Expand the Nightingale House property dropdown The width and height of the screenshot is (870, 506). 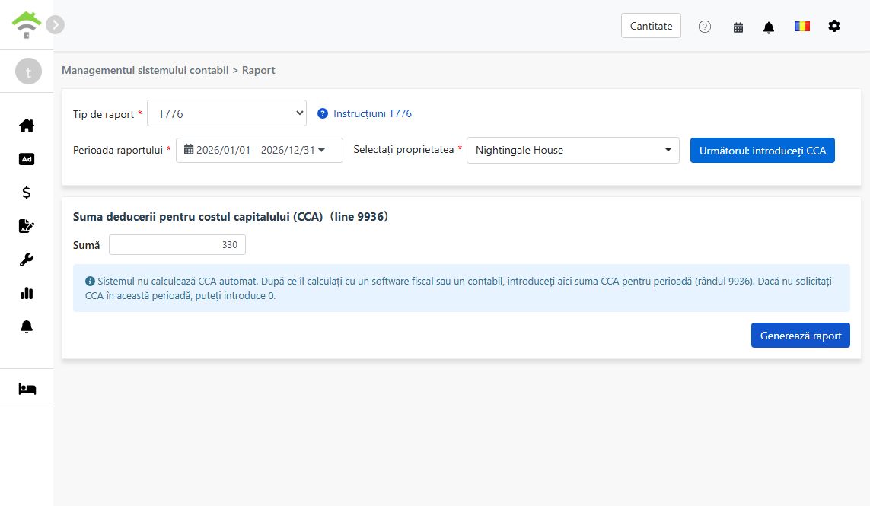(572, 151)
